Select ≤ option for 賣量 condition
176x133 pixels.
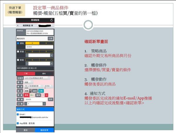[46, 60]
